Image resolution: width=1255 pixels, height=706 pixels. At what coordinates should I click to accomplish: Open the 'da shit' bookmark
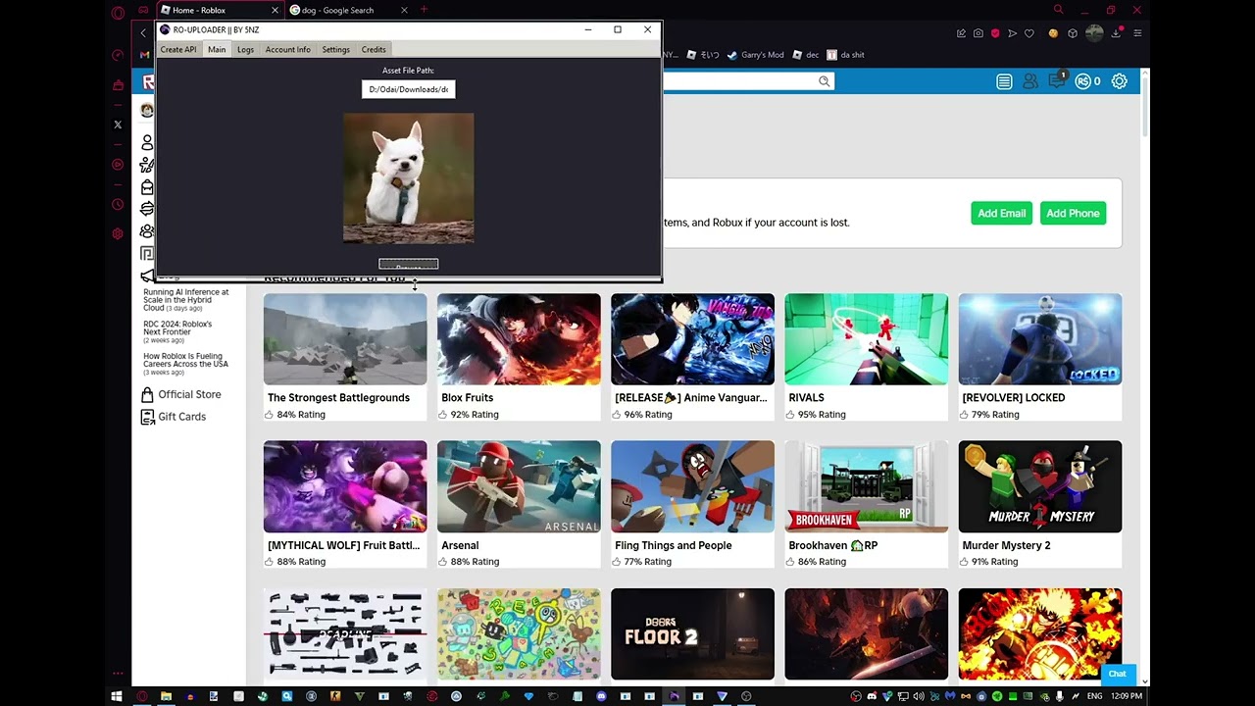click(845, 55)
